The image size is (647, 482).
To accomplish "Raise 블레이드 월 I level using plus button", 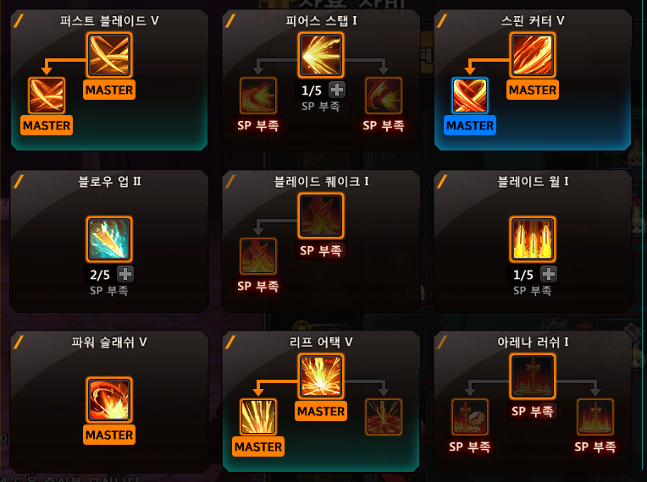I will coord(549,274).
